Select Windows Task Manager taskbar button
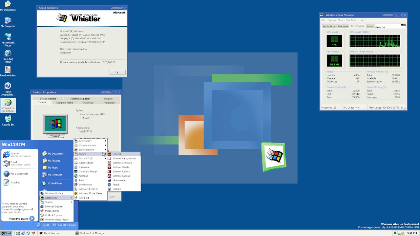The width and height of the screenshot is (420, 236). tap(92, 233)
